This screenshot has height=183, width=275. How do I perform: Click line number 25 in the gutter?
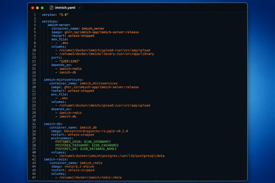pos(34,106)
